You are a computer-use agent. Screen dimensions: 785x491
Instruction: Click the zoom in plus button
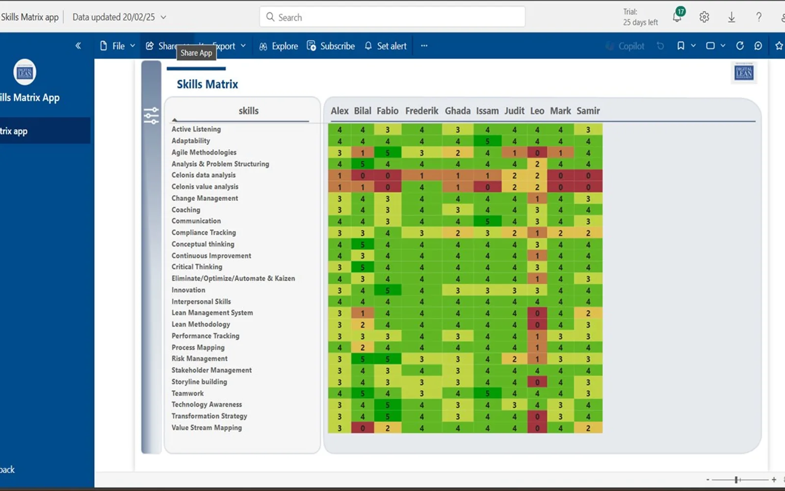point(774,480)
